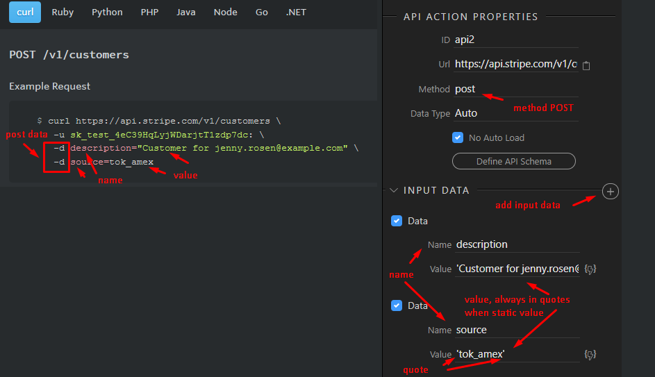Click the API ACTION PROPERTIES header

click(470, 17)
